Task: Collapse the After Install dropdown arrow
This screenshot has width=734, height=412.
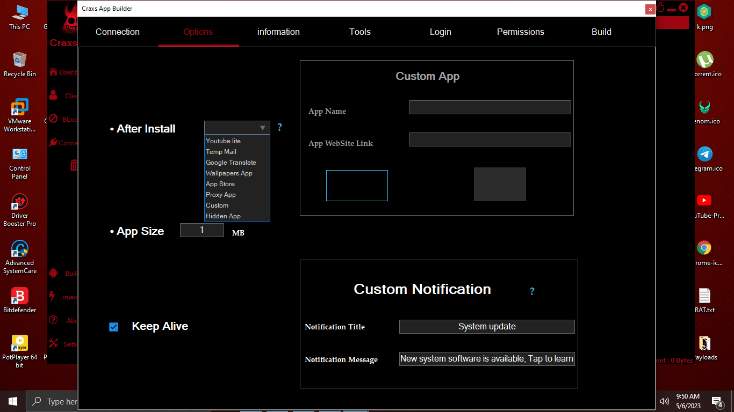Action: pyautogui.click(x=262, y=128)
